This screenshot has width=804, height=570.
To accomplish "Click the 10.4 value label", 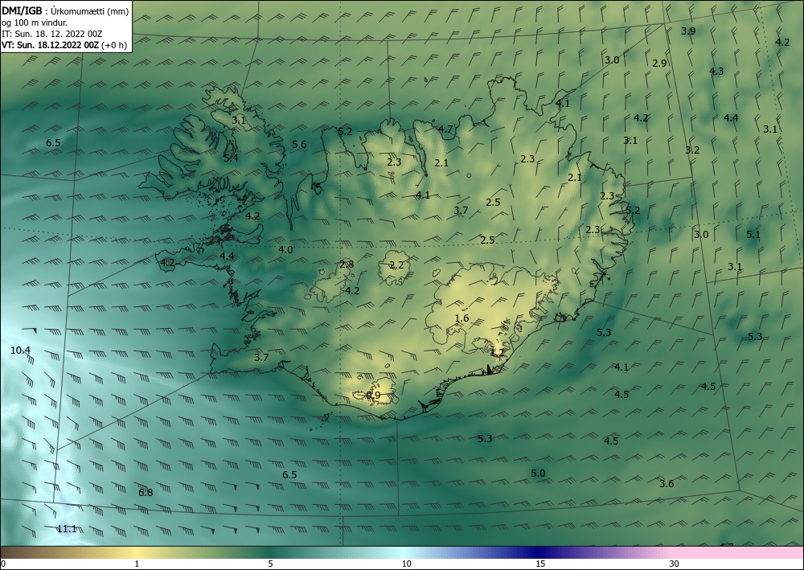I will click(21, 351).
